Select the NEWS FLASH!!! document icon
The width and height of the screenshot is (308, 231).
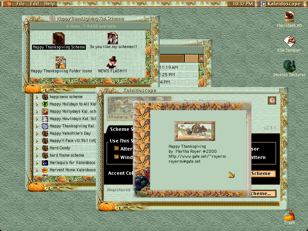click(x=112, y=62)
